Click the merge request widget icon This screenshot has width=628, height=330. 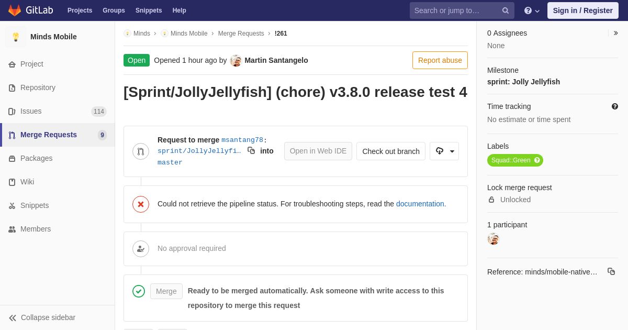pos(141,151)
